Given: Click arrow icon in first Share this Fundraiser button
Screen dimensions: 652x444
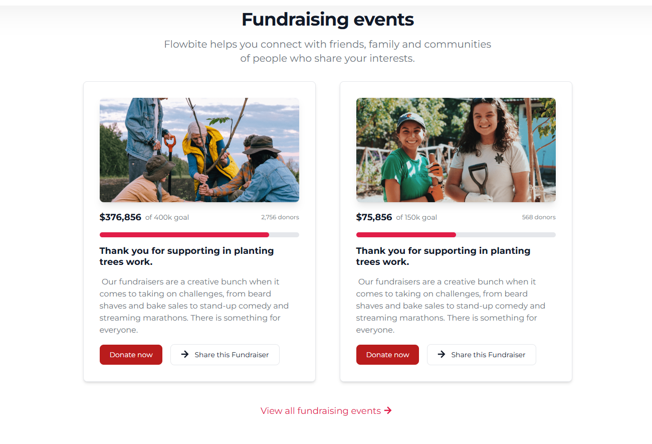Looking at the screenshot, I should point(185,355).
